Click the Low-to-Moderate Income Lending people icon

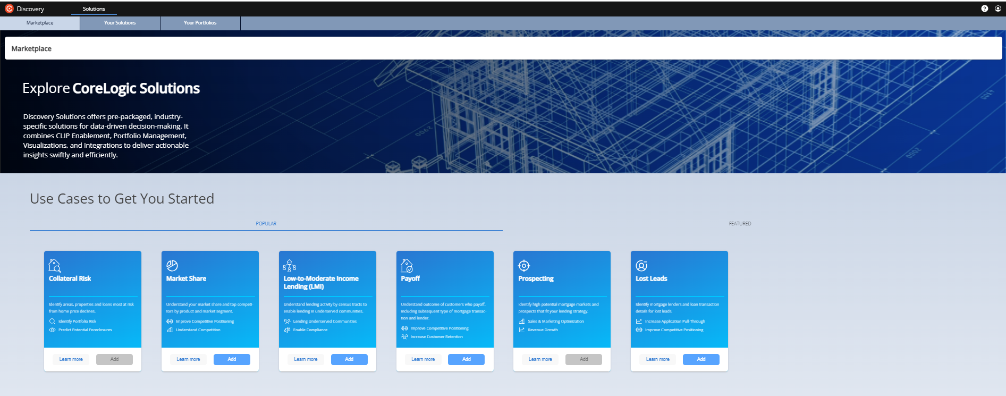pyautogui.click(x=290, y=265)
